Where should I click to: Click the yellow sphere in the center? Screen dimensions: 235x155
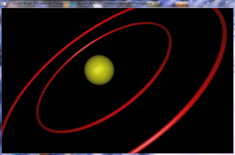click(x=99, y=70)
